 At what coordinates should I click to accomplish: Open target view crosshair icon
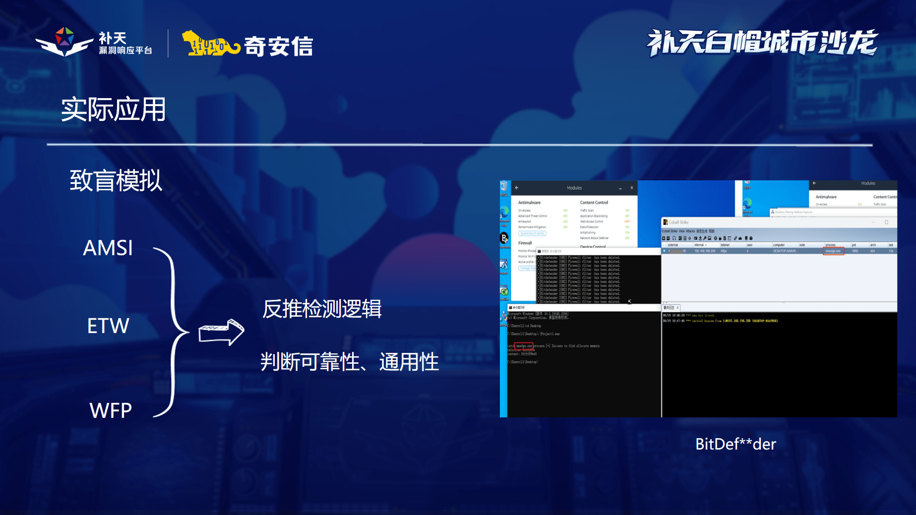click(690, 238)
